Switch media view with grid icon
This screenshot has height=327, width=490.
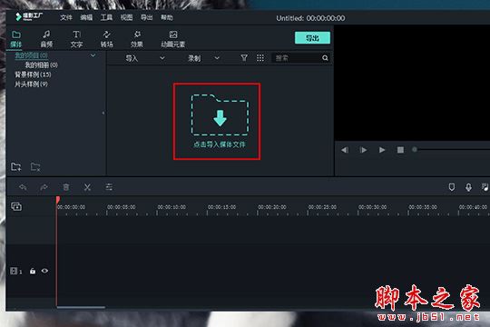click(260, 58)
